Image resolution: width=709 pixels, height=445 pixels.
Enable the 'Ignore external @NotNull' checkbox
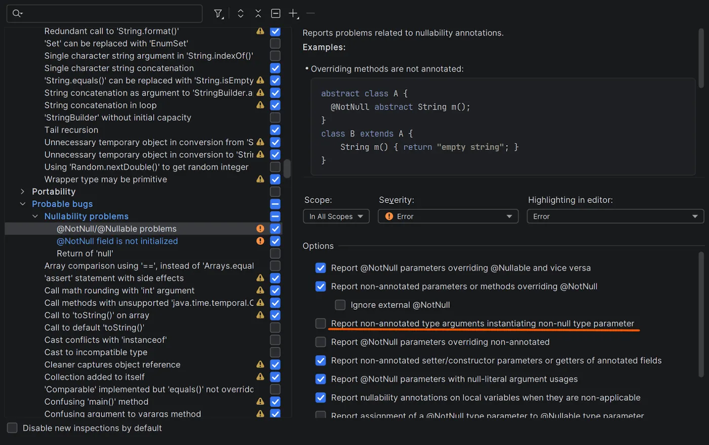click(x=340, y=305)
